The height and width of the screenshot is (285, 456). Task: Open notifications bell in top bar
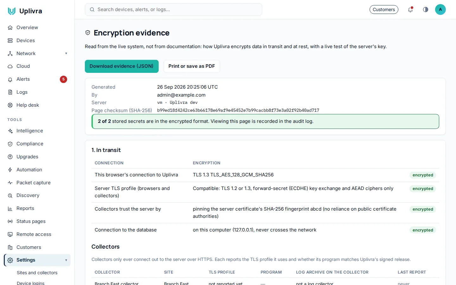410,9
